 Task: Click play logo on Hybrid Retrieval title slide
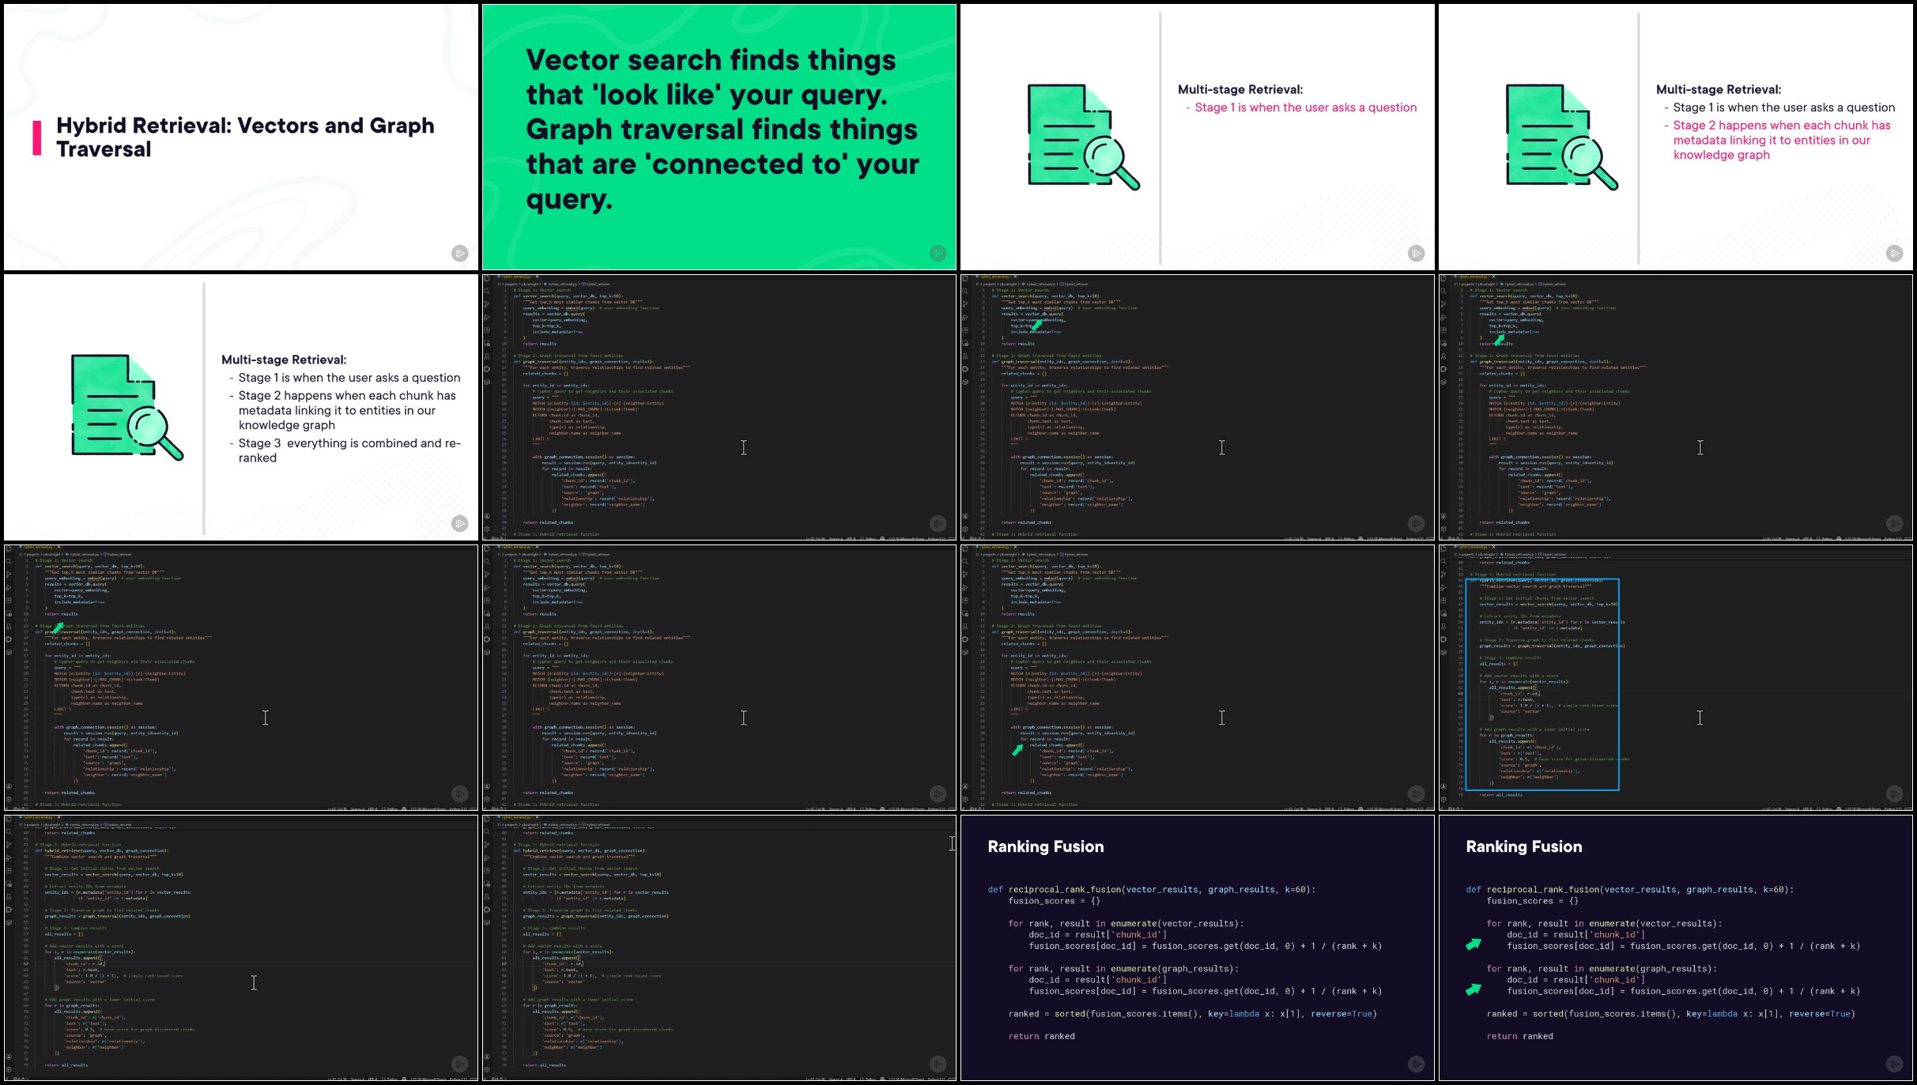click(x=460, y=253)
